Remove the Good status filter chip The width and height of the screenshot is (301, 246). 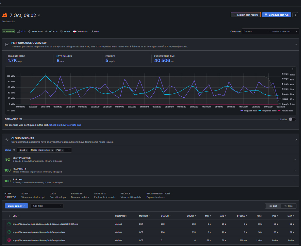pos(26,150)
